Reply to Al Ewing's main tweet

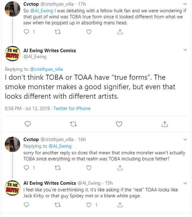28,123
